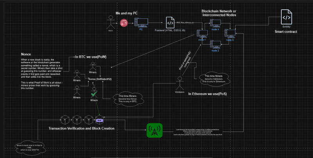This screenshot has width=313, height=158.
Task: Select the Validators stick figure
Action: click(x=180, y=83)
